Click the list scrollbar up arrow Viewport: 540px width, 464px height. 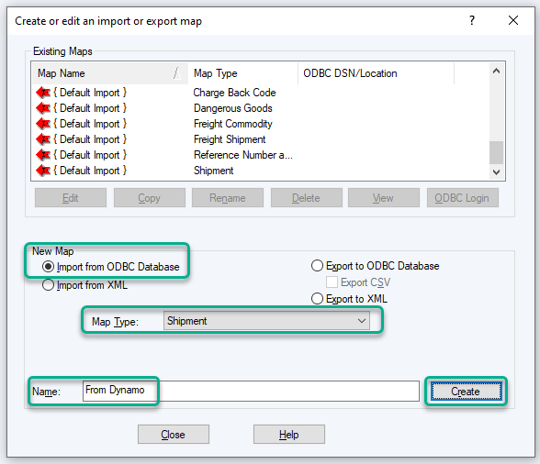coord(496,72)
